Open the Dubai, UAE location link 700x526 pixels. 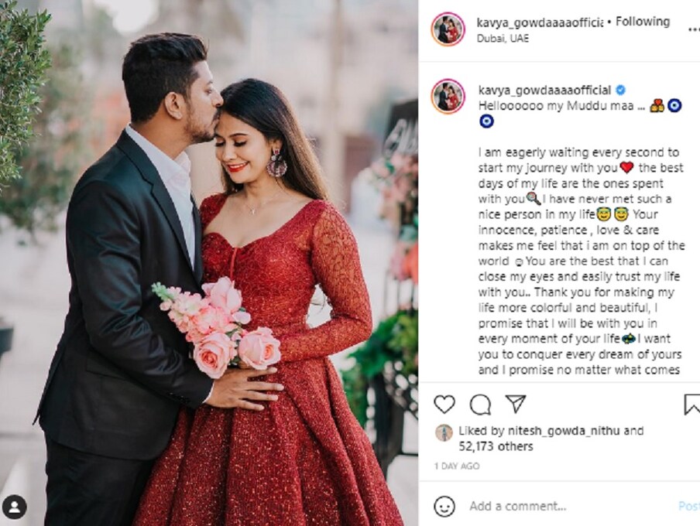coord(503,39)
